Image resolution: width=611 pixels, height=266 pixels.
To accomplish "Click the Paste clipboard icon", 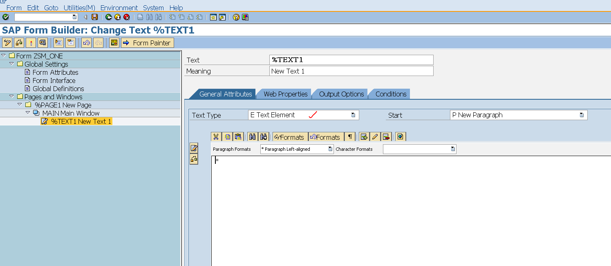I will pyautogui.click(x=238, y=137).
